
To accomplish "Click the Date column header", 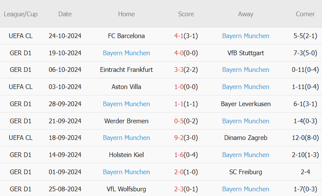I will point(65,14).
